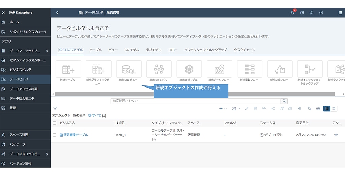Create a new data flow via 新規データフロー

(219, 69)
